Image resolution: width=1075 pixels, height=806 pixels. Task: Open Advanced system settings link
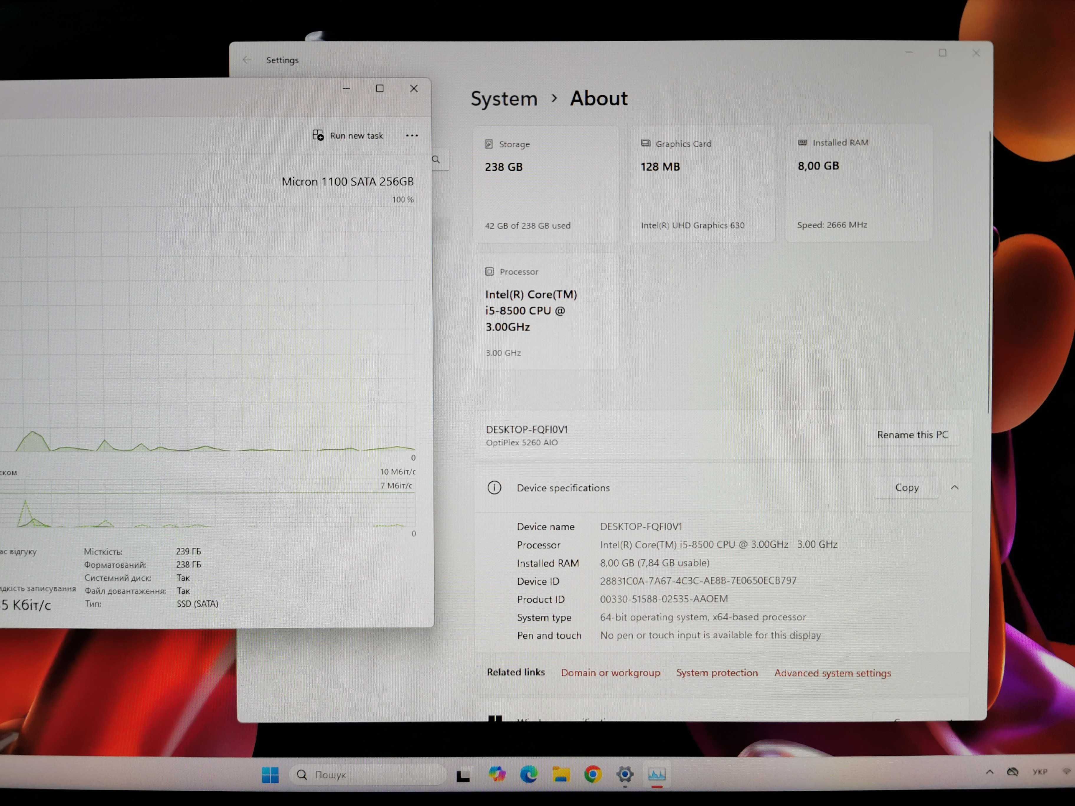[x=832, y=673]
